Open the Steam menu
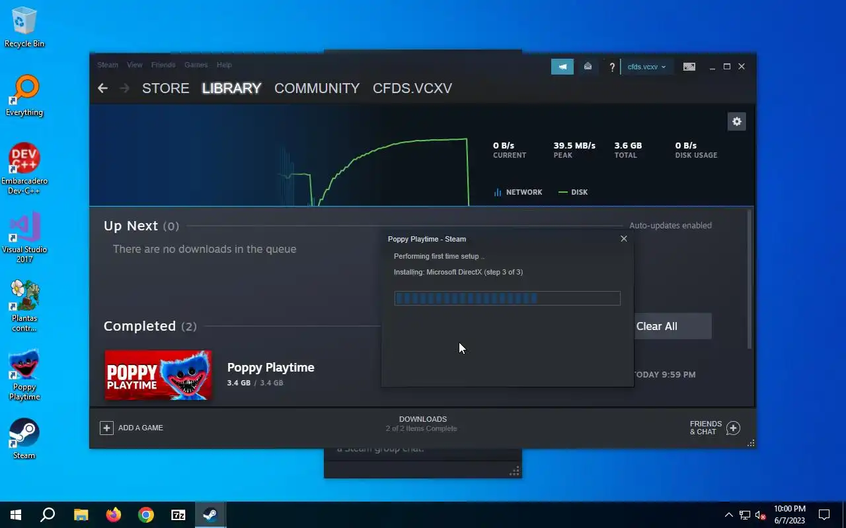The image size is (846, 528). click(x=108, y=65)
